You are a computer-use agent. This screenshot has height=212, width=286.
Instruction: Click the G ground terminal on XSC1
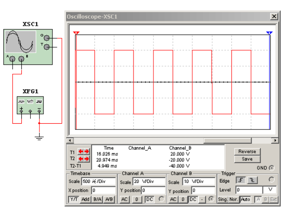point(47,38)
